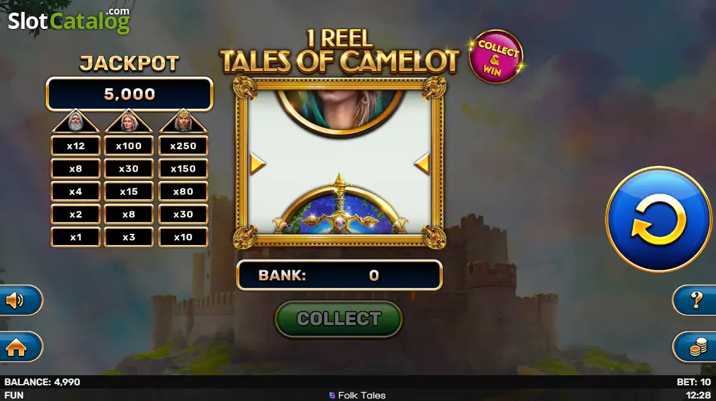Click the left golden reel arrow
Viewport: 716px width, 401px height.
point(258,163)
